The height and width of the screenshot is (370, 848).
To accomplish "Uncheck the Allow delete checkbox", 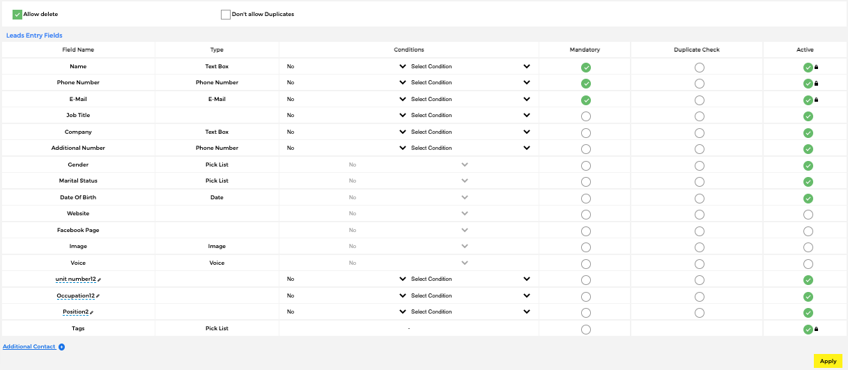I will [x=17, y=15].
